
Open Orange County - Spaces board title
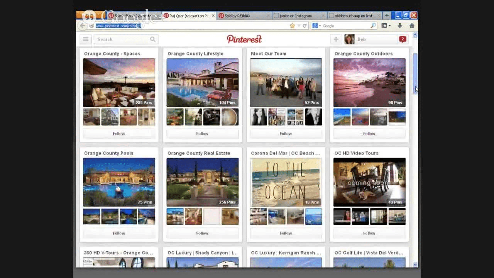112,54
